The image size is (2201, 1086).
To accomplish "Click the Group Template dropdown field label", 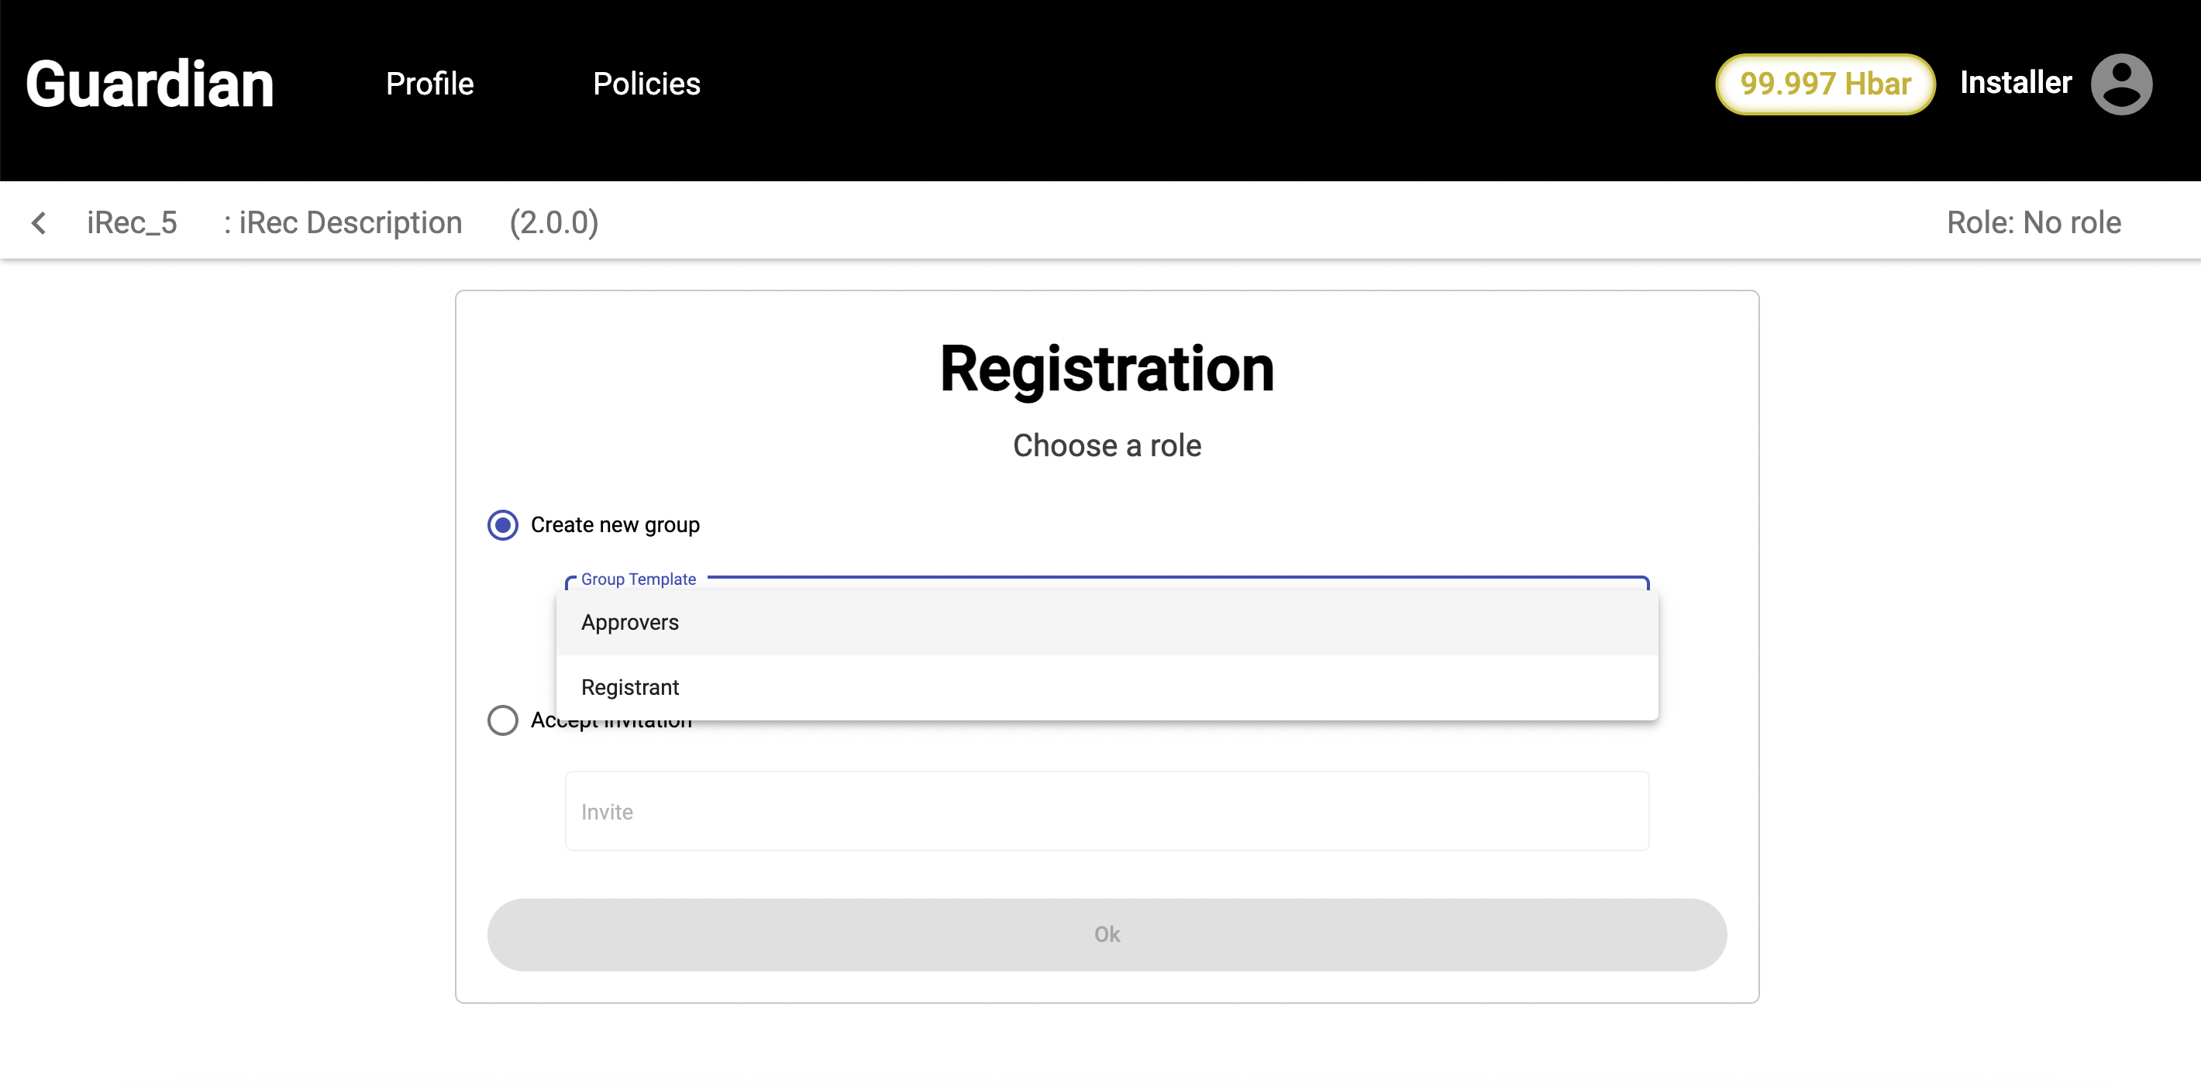I will coord(639,579).
